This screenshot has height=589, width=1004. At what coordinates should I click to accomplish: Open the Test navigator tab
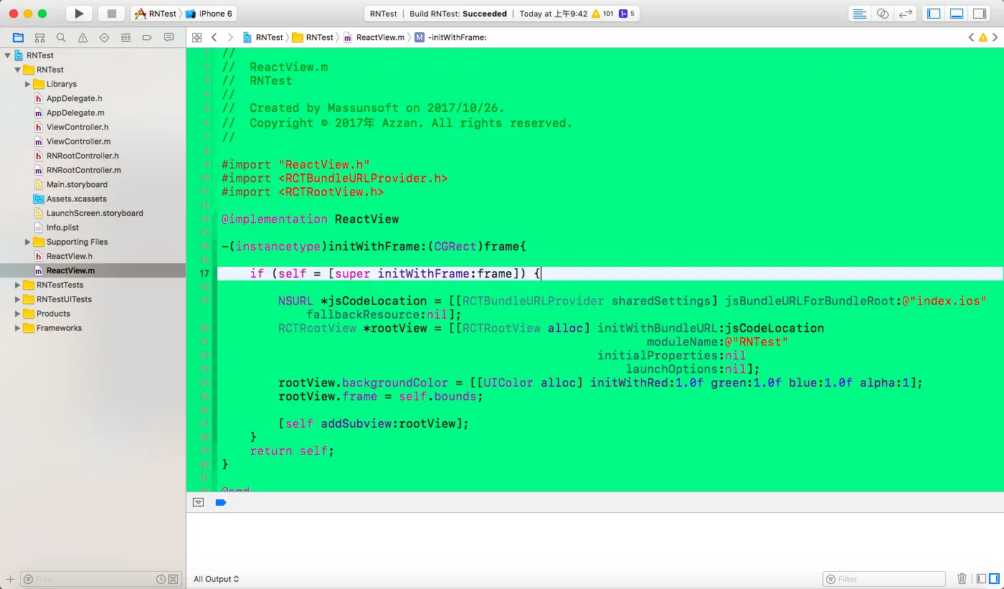coord(104,37)
